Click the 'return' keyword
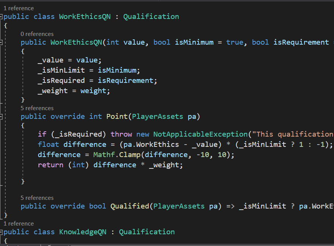This screenshot has width=334, height=246. (50, 165)
